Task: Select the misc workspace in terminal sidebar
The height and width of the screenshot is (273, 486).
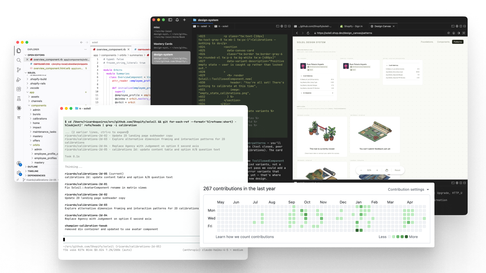Action: (x=171, y=32)
